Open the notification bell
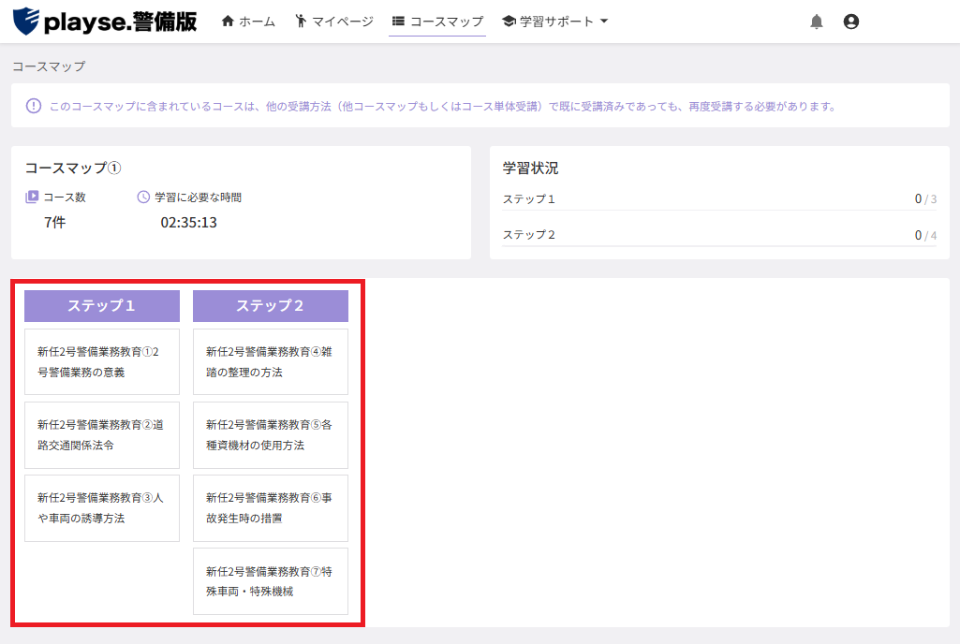The height and width of the screenshot is (644, 960). point(816,22)
